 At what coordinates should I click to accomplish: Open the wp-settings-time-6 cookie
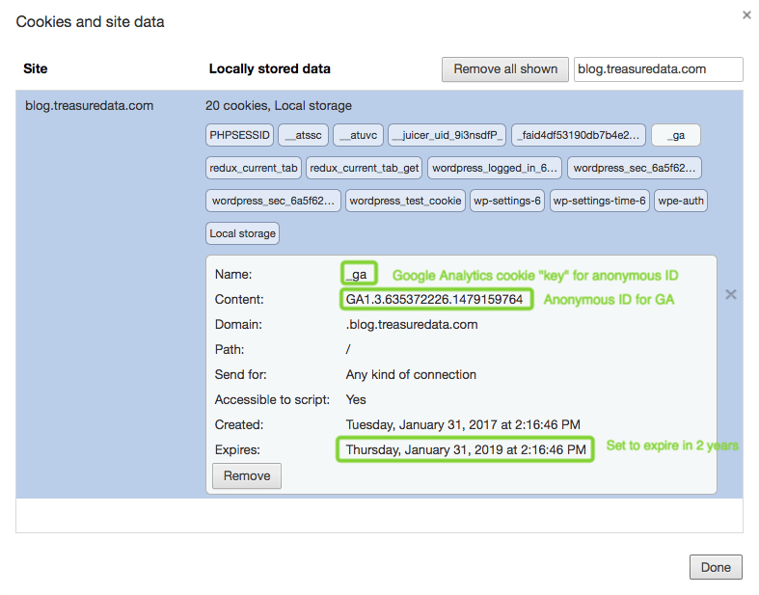(599, 201)
